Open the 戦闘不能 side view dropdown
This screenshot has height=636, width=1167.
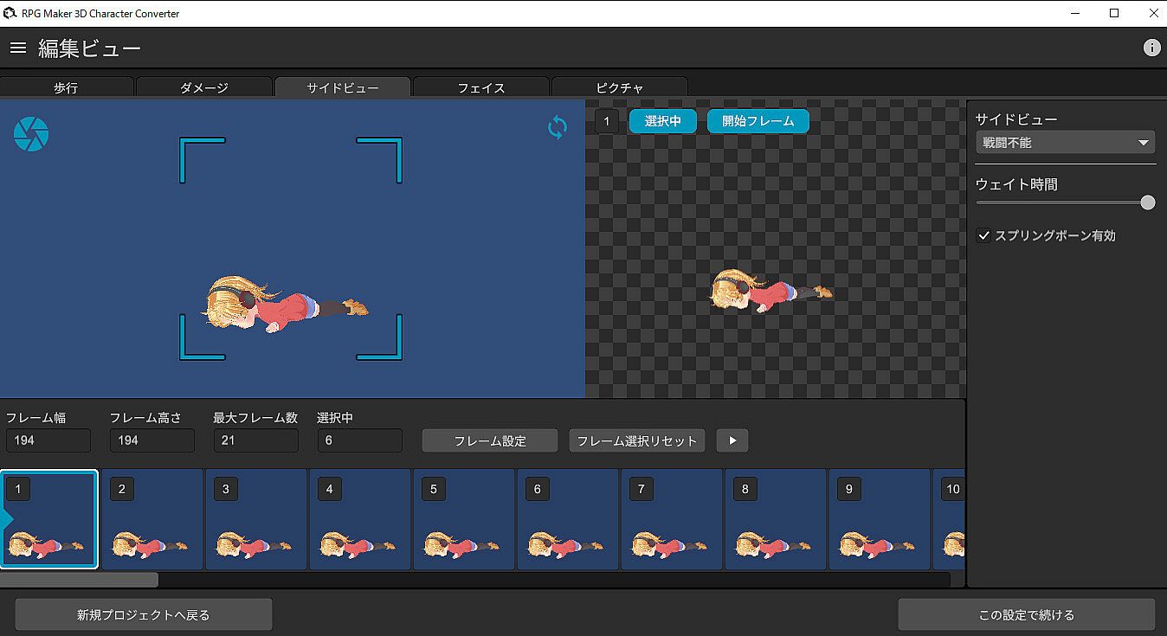coord(1065,143)
